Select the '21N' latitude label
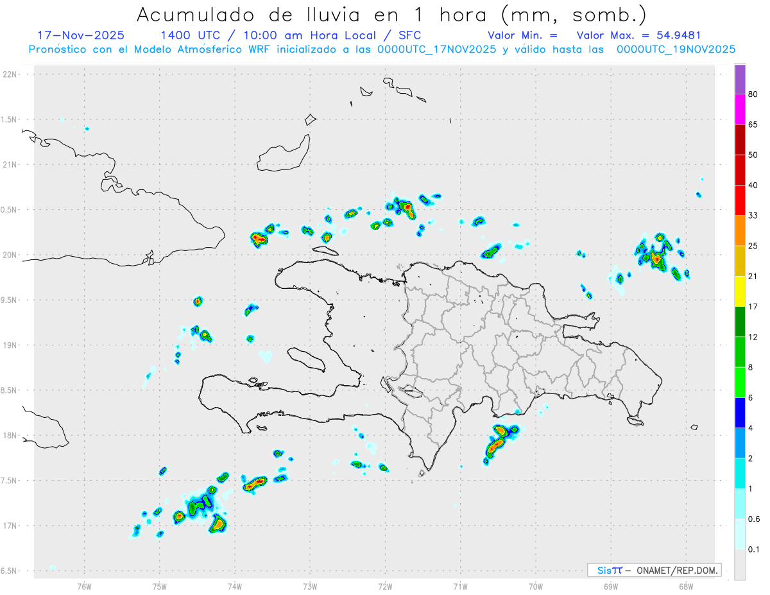 tap(11, 165)
